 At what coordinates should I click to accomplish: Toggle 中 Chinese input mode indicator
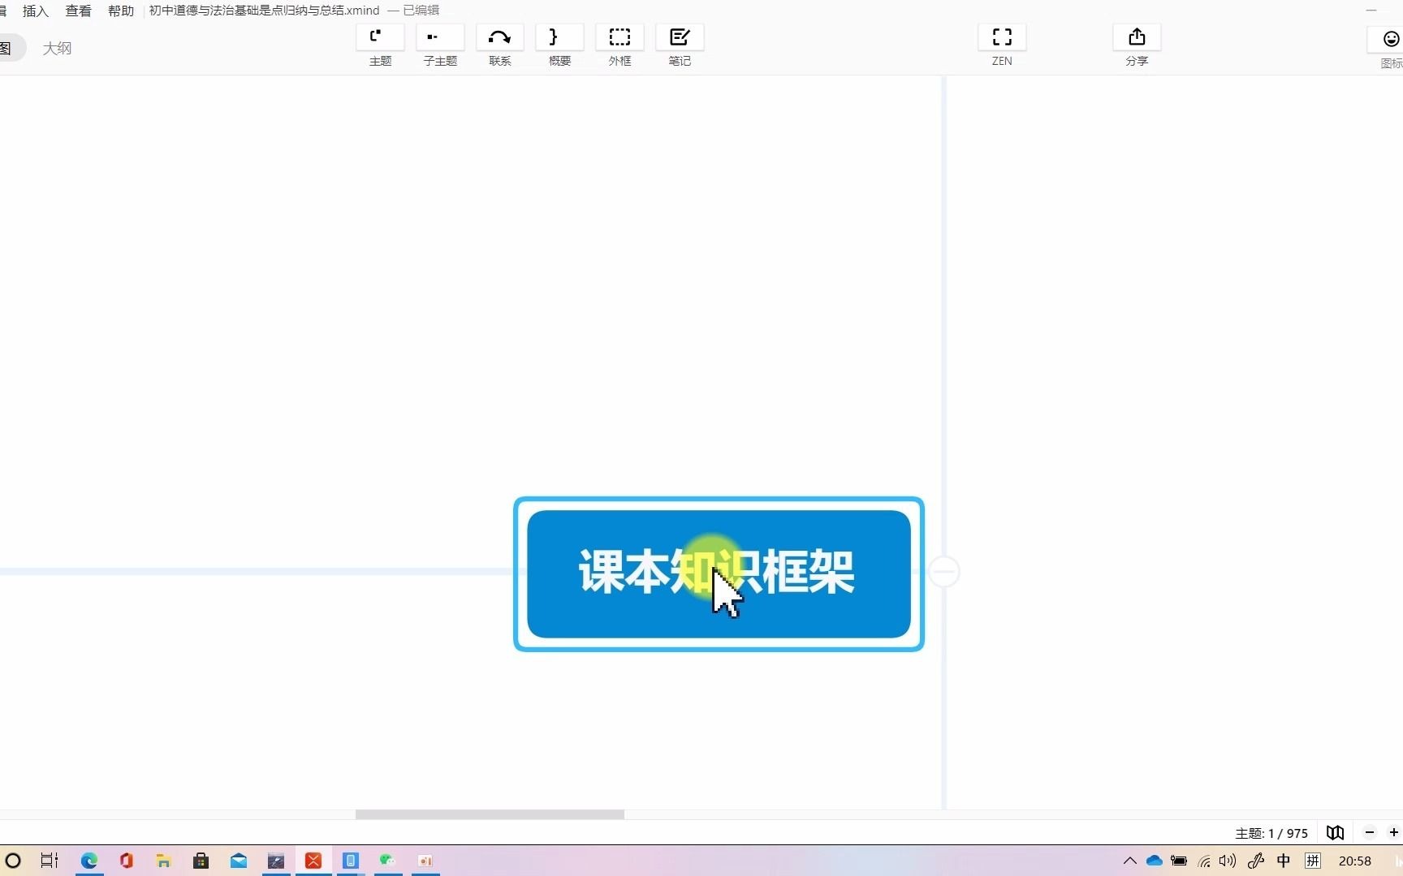tap(1284, 861)
